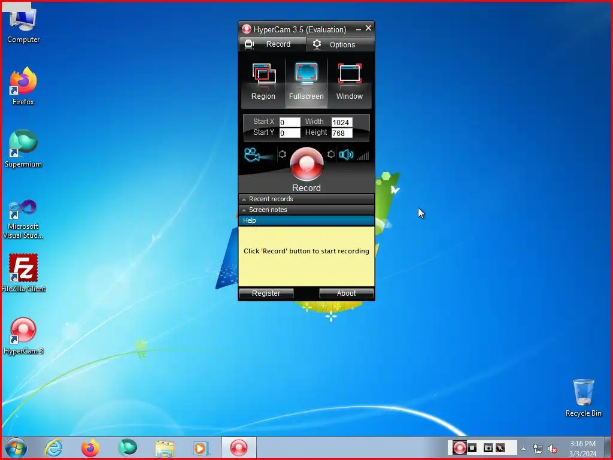Switch to the Options tab
Viewport: 613px width, 460px height.
(x=340, y=44)
